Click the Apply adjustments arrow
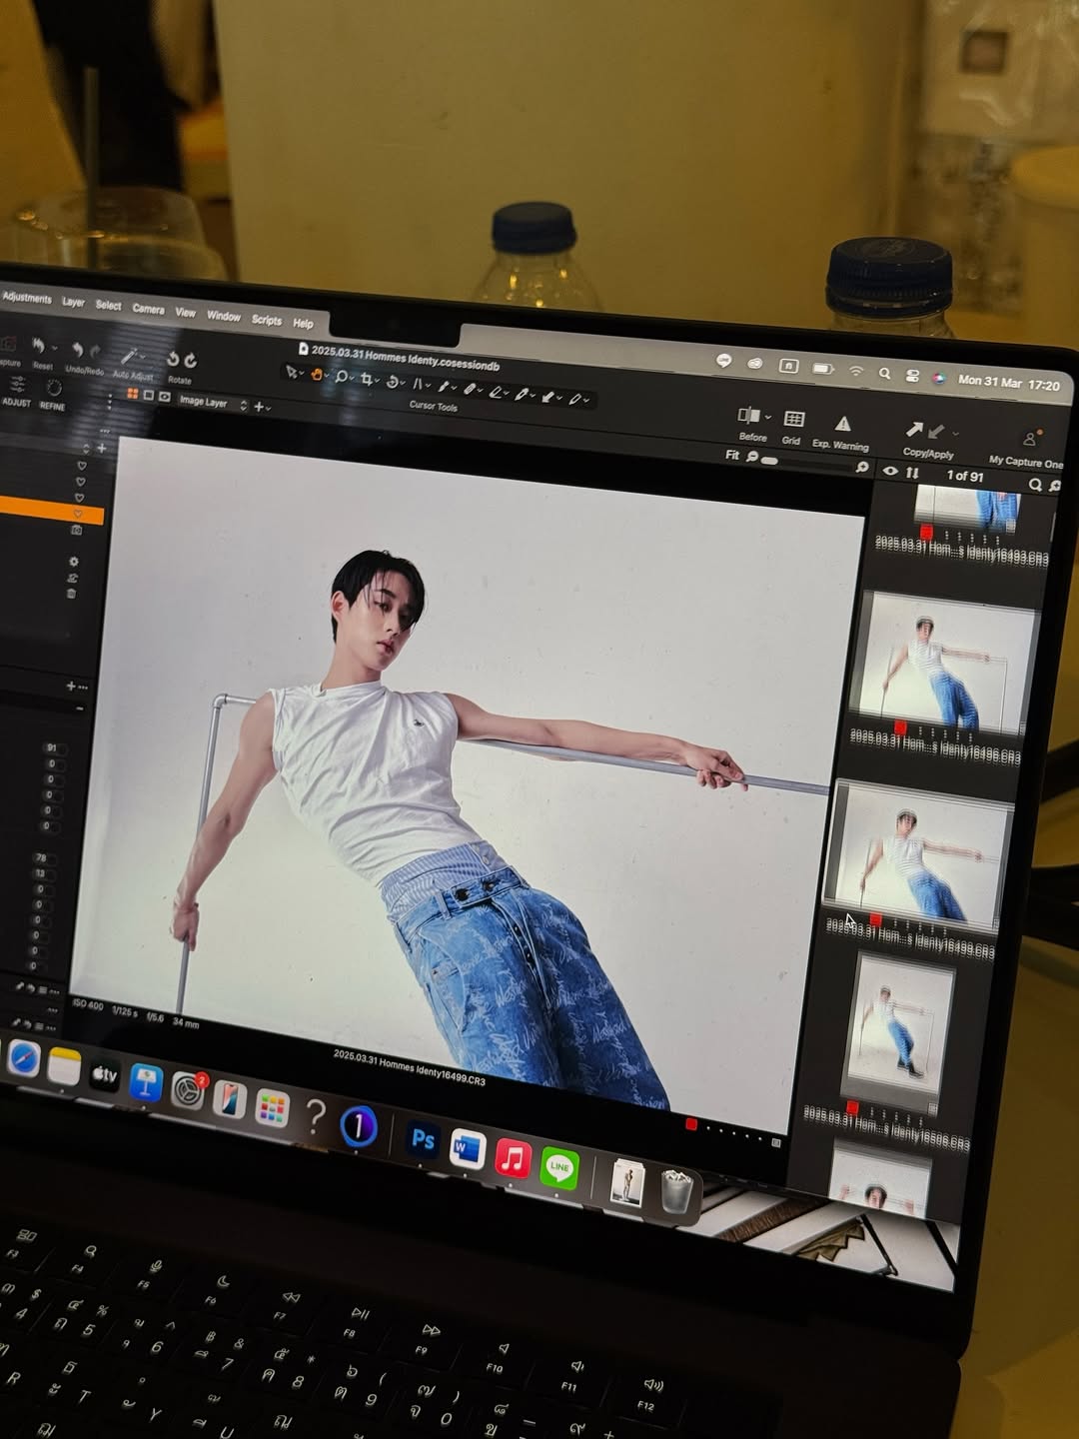 coord(936,432)
